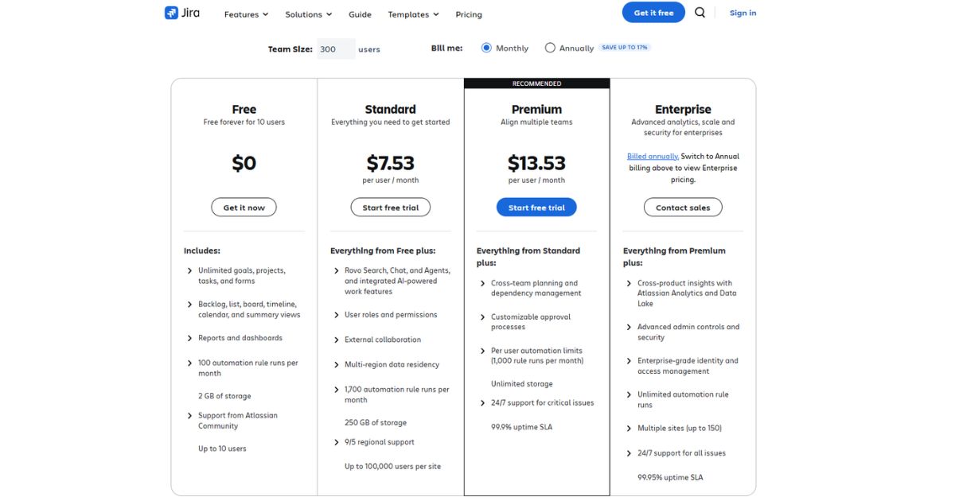
Task: Expand the Solutions dropdown menu
Action: pyautogui.click(x=308, y=14)
